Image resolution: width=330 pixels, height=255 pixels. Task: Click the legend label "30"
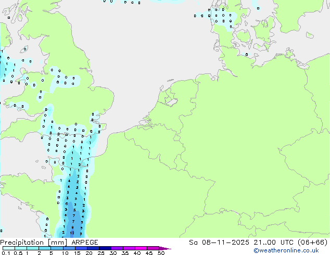pyautogui.click(x=113, y=253)
